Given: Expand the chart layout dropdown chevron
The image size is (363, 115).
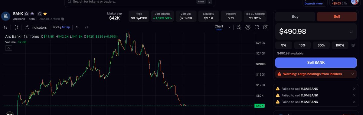Looking at the screenshot, I should tap(230, 27).
